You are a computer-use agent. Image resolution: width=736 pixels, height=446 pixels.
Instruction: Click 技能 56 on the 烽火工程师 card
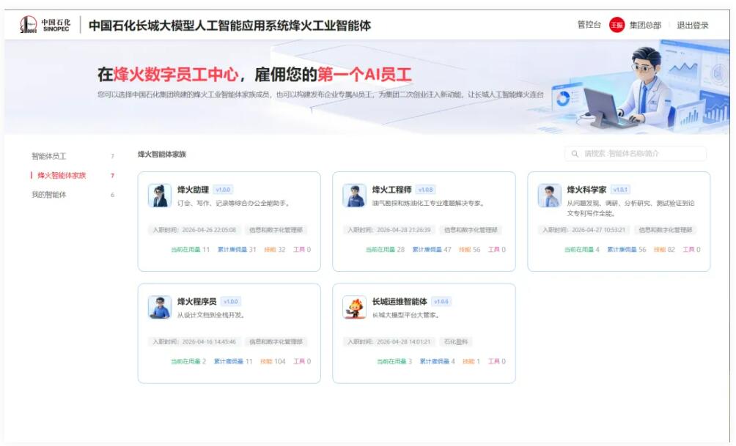[469, 250]
